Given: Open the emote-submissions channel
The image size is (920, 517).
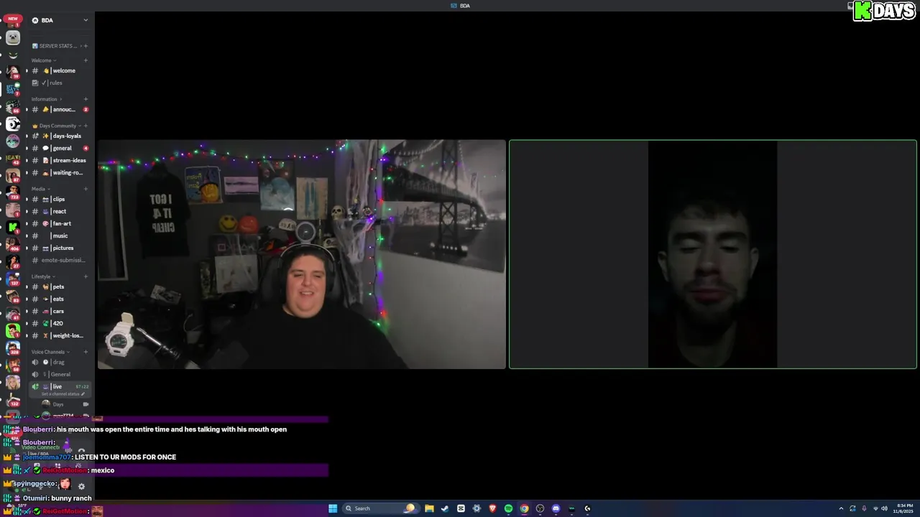Looking at the screenshot, I should 59,260.
